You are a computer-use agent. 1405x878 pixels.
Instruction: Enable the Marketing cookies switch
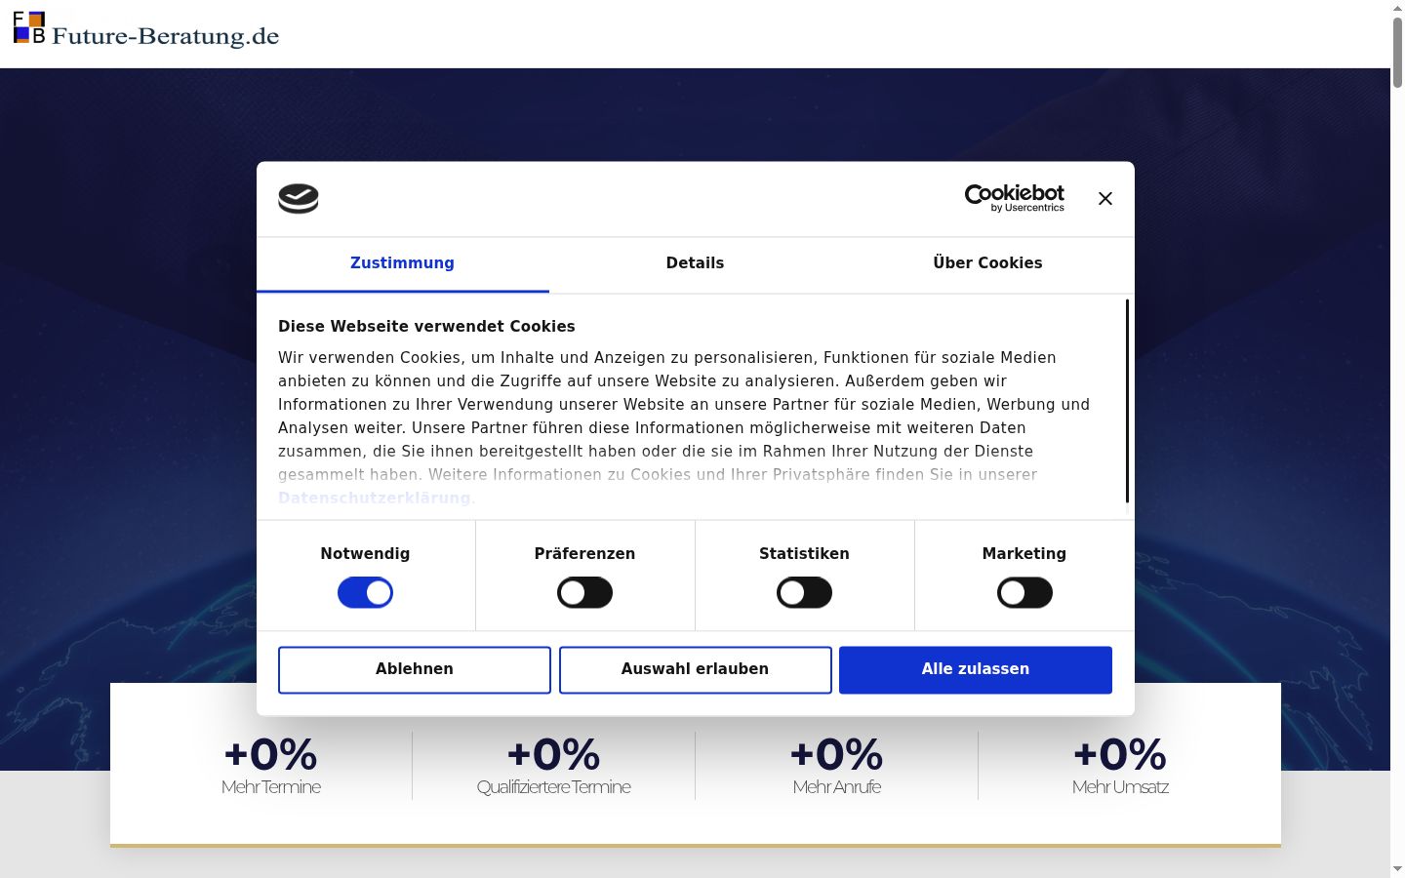(x=1024, y=592)
